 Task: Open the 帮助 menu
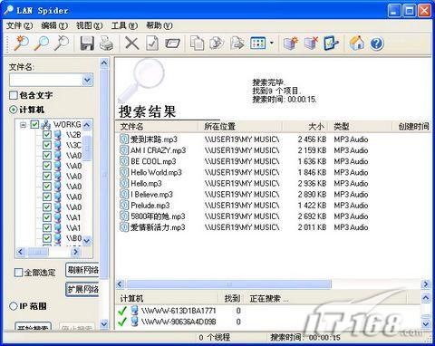(x=159, y=25)
